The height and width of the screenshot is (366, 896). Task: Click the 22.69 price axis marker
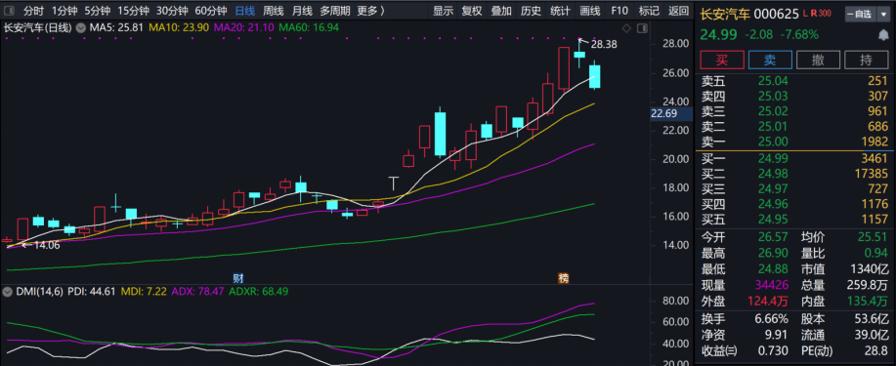pyautogui.click(x=664, y=113)
